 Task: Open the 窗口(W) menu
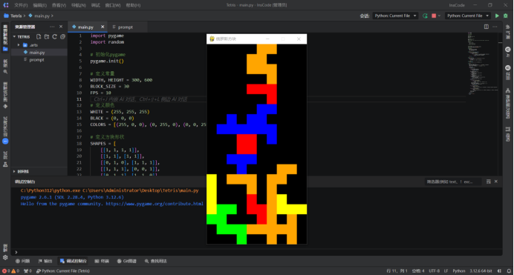click(113, 5)
